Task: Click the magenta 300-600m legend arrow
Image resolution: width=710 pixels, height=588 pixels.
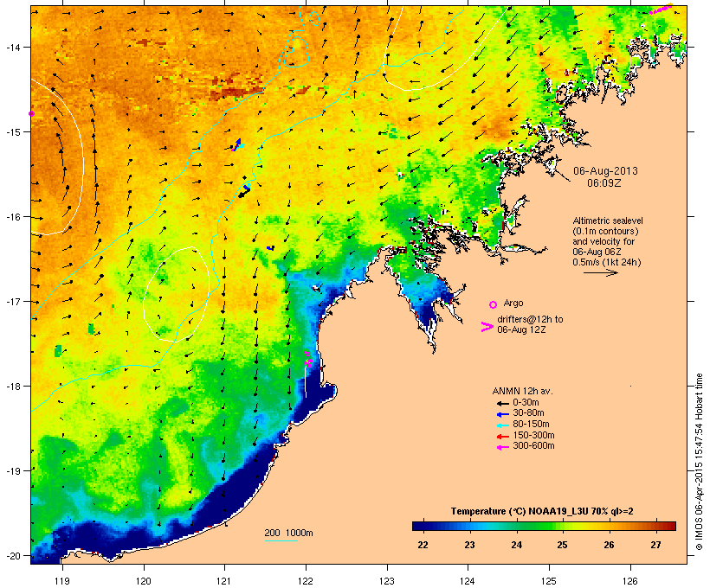Action: [502, 447]
